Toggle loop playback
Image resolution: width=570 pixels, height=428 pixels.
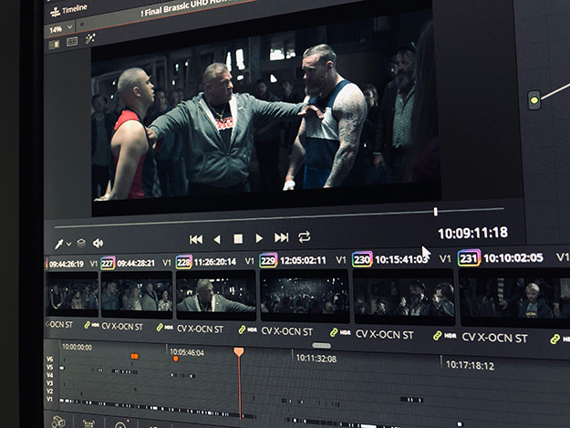click(x=305, y=237)
